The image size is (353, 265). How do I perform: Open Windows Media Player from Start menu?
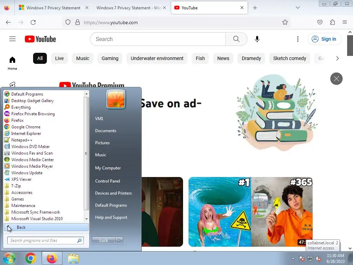[x=32, y=166]
